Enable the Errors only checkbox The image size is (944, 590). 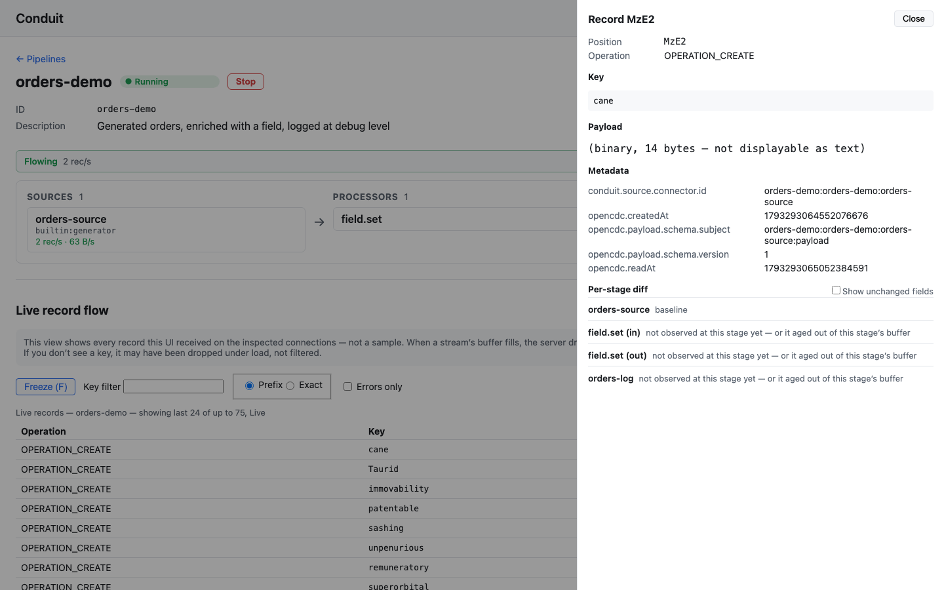[348, 387]
